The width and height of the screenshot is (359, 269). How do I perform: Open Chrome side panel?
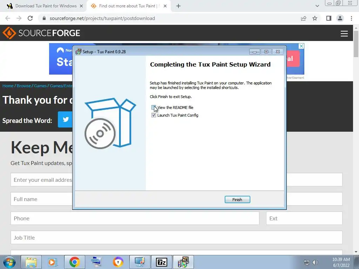coord(329,18)
